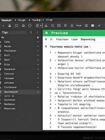Viewport: 105px width, 140px height.
Task: Toggle radio beside Yournoes webcis hekts Lee
Action: tap(46, 46)
